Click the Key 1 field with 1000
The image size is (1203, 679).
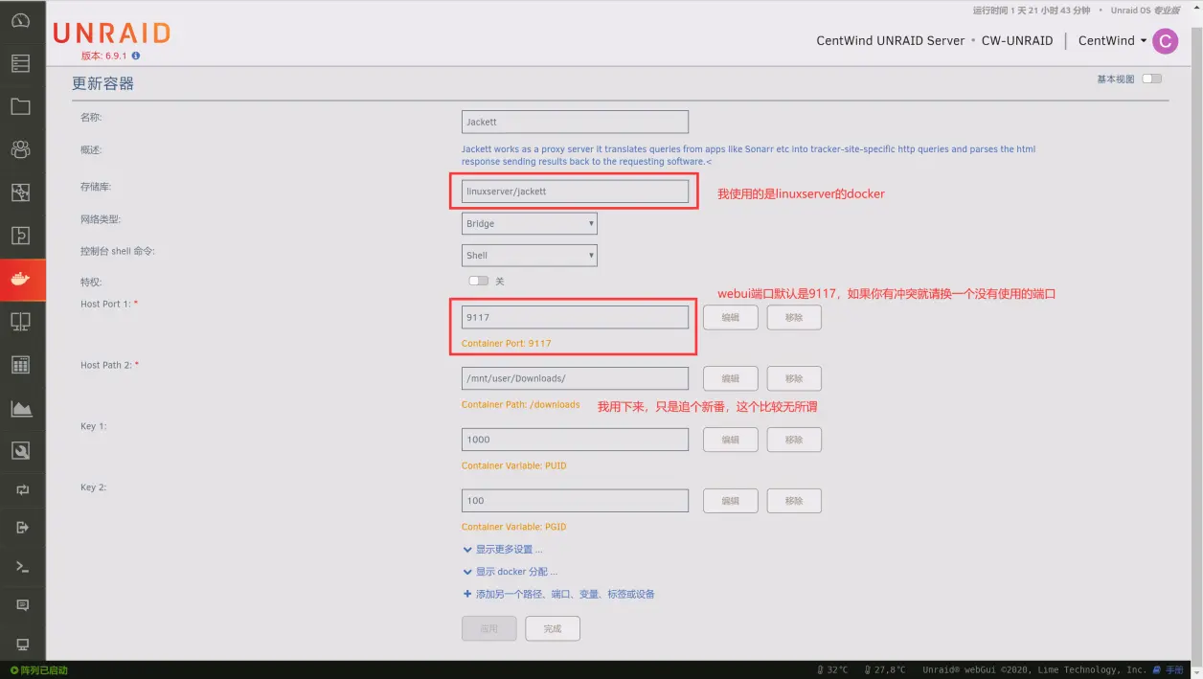575,440
